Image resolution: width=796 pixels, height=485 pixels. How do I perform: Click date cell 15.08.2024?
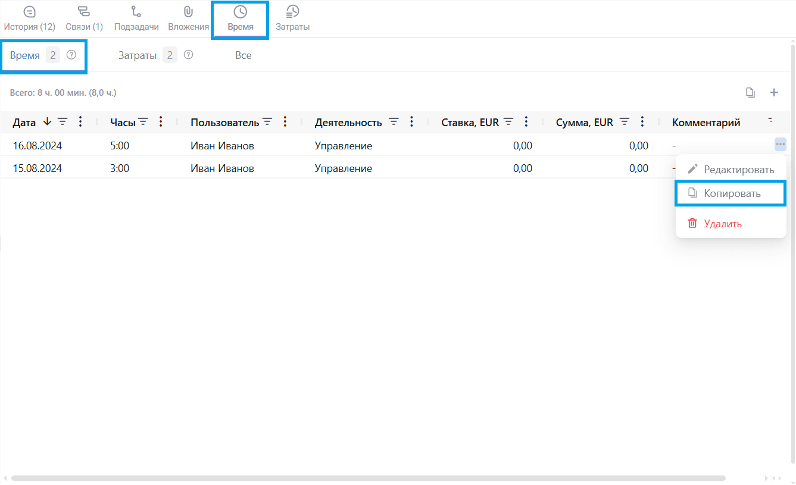pyautogui.click(x=38, y=168)
